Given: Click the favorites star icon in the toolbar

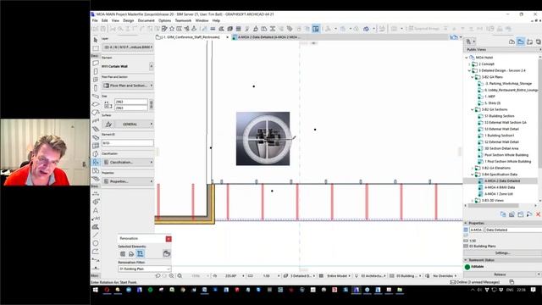Looking at the screenshot, I should coord(172,29).
